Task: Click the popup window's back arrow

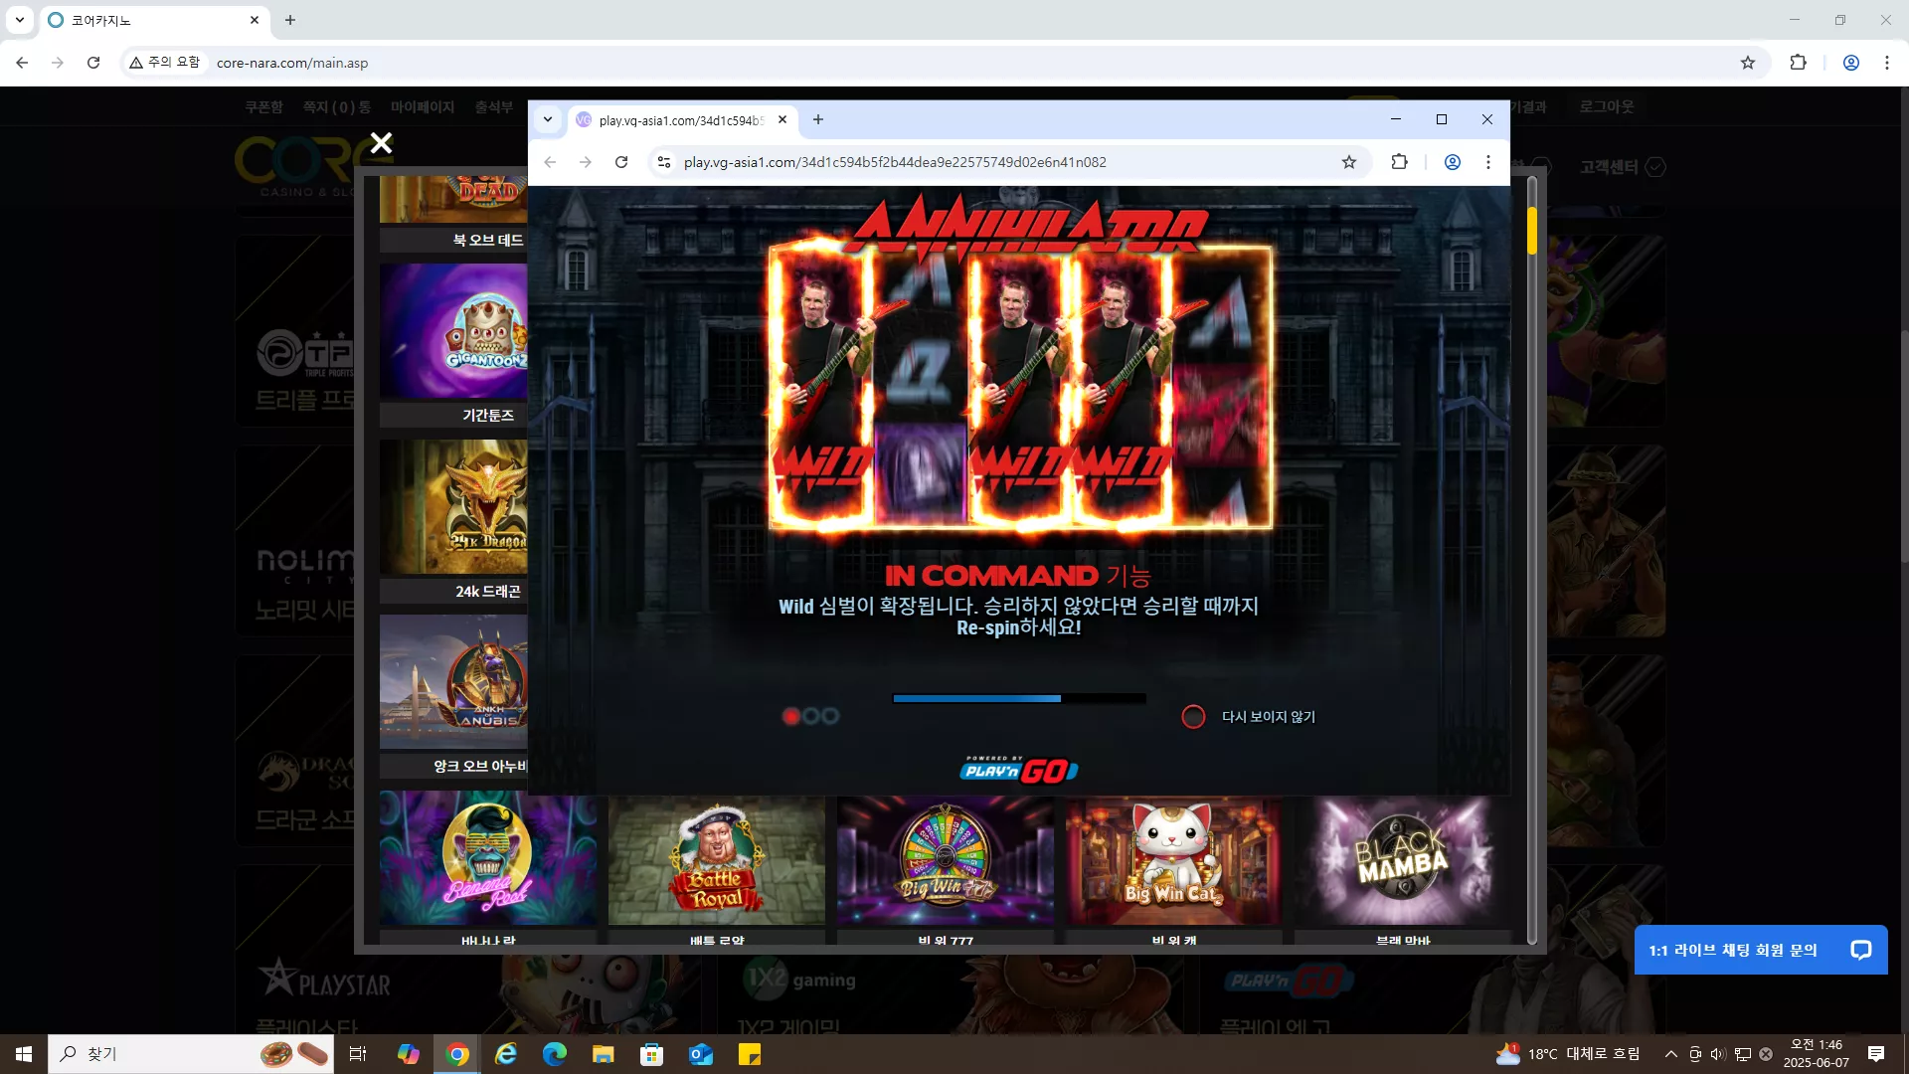Action: pos(550,162)
